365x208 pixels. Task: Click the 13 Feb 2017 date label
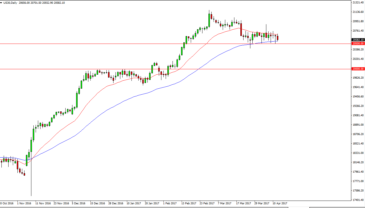[x=188, y=203]
